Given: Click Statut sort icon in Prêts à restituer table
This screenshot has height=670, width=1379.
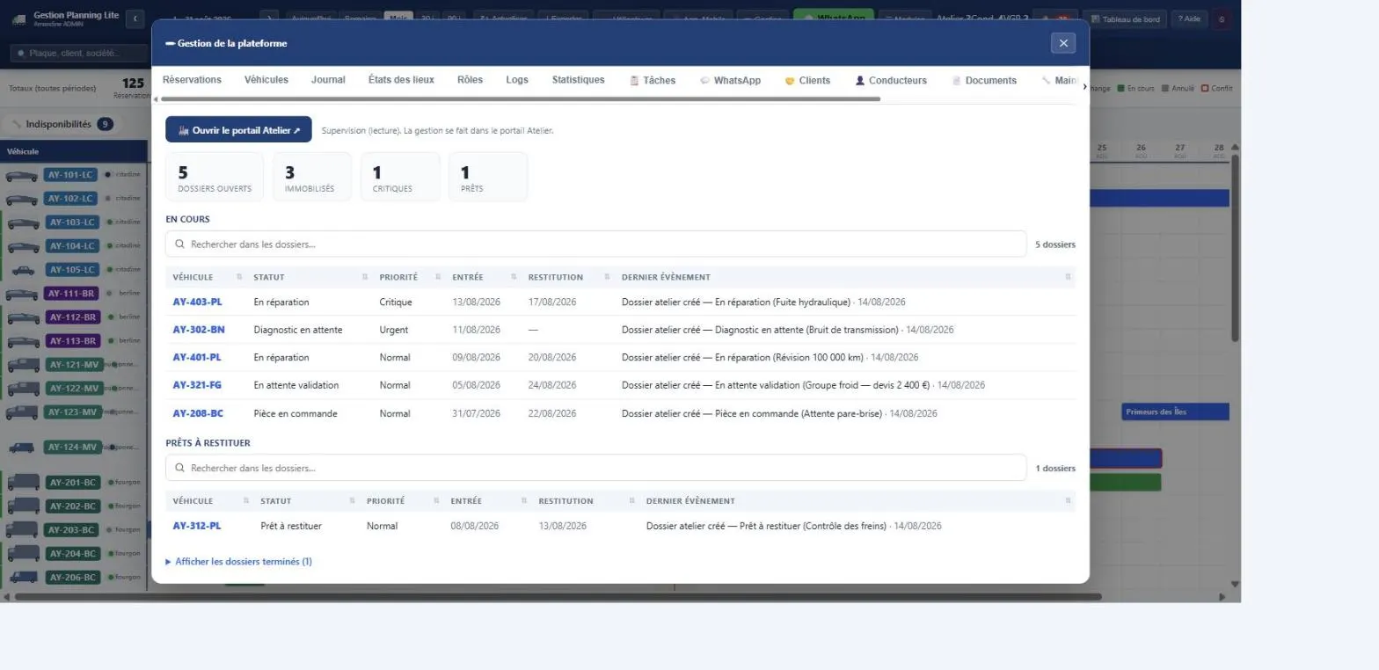Looking at the screenshot, I should [353, 500].
